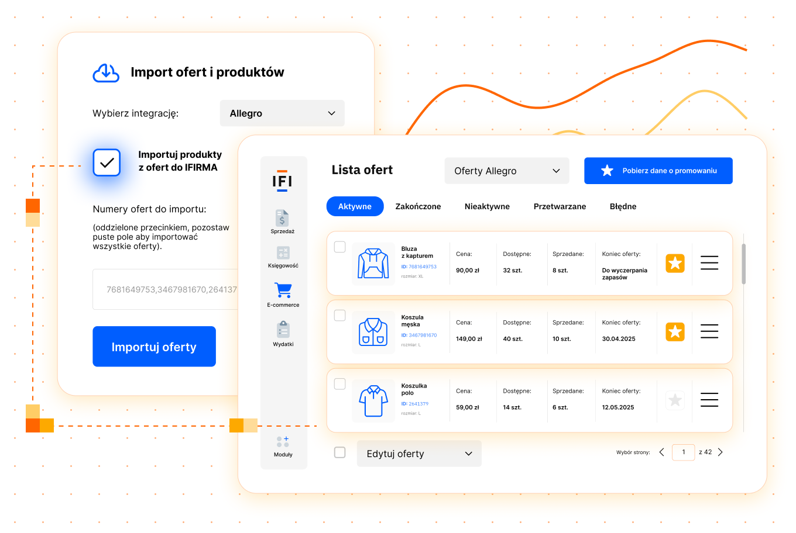The width and height of the screenshot is (796, 533).
Task: Switch to Przetwarzane tab
Action: 560,206
